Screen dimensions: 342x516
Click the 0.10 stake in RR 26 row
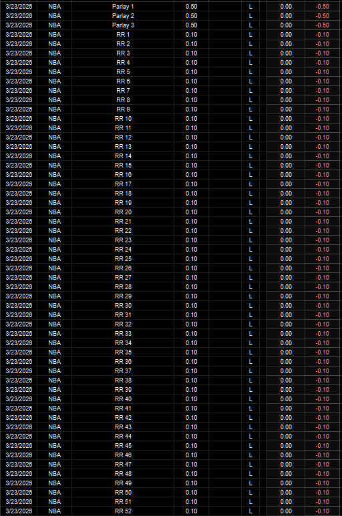point(191,268)
